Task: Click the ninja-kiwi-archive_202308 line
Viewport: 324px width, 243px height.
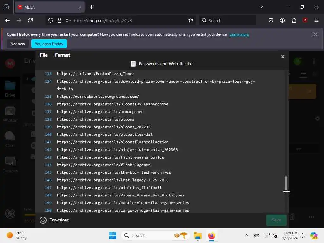Action: point(117,150)
